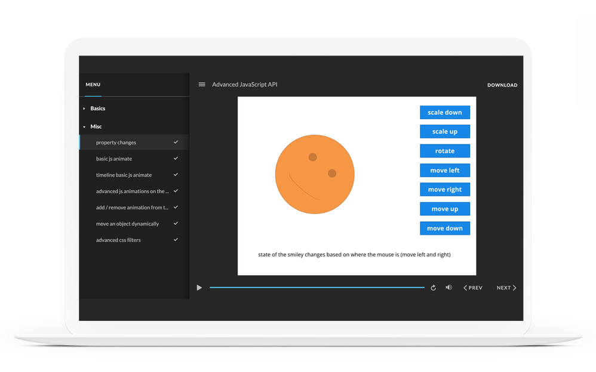Click the orange smiley face
This screenshot has width=596, height=372.
pos(315,174)
